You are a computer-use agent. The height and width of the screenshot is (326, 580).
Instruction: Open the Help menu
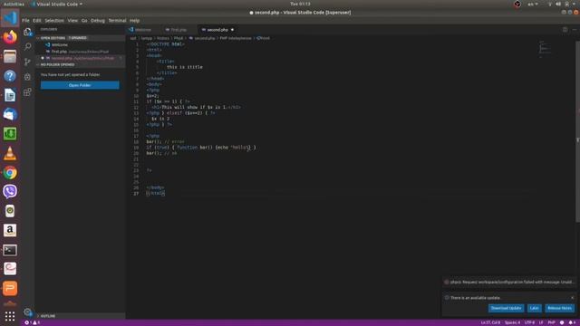click(x=135, y=20)
